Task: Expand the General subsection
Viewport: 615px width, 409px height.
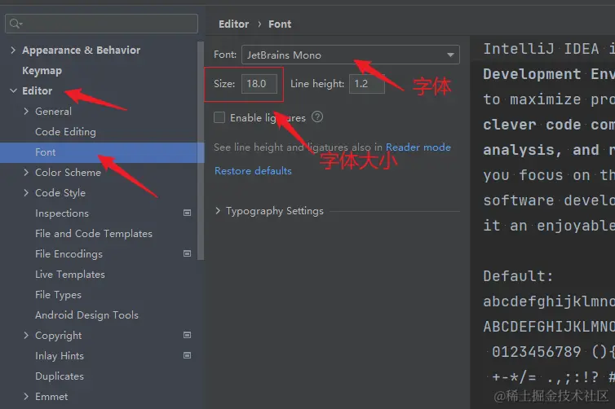Action: pos(26,112)
